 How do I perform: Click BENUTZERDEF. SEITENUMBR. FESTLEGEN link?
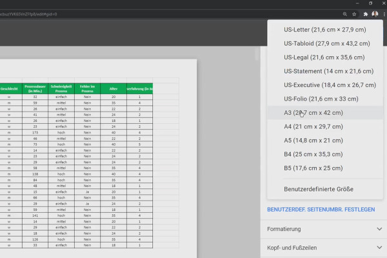[321, 210]
